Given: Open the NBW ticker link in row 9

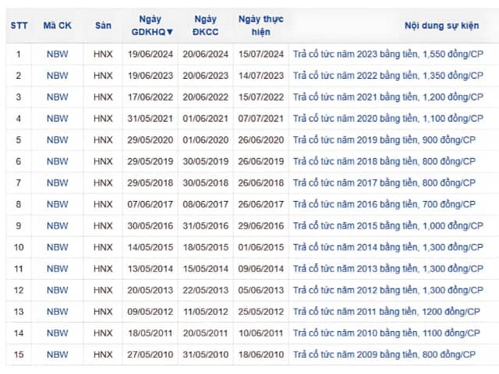Looking at the screenshot, I should point(57,226).
